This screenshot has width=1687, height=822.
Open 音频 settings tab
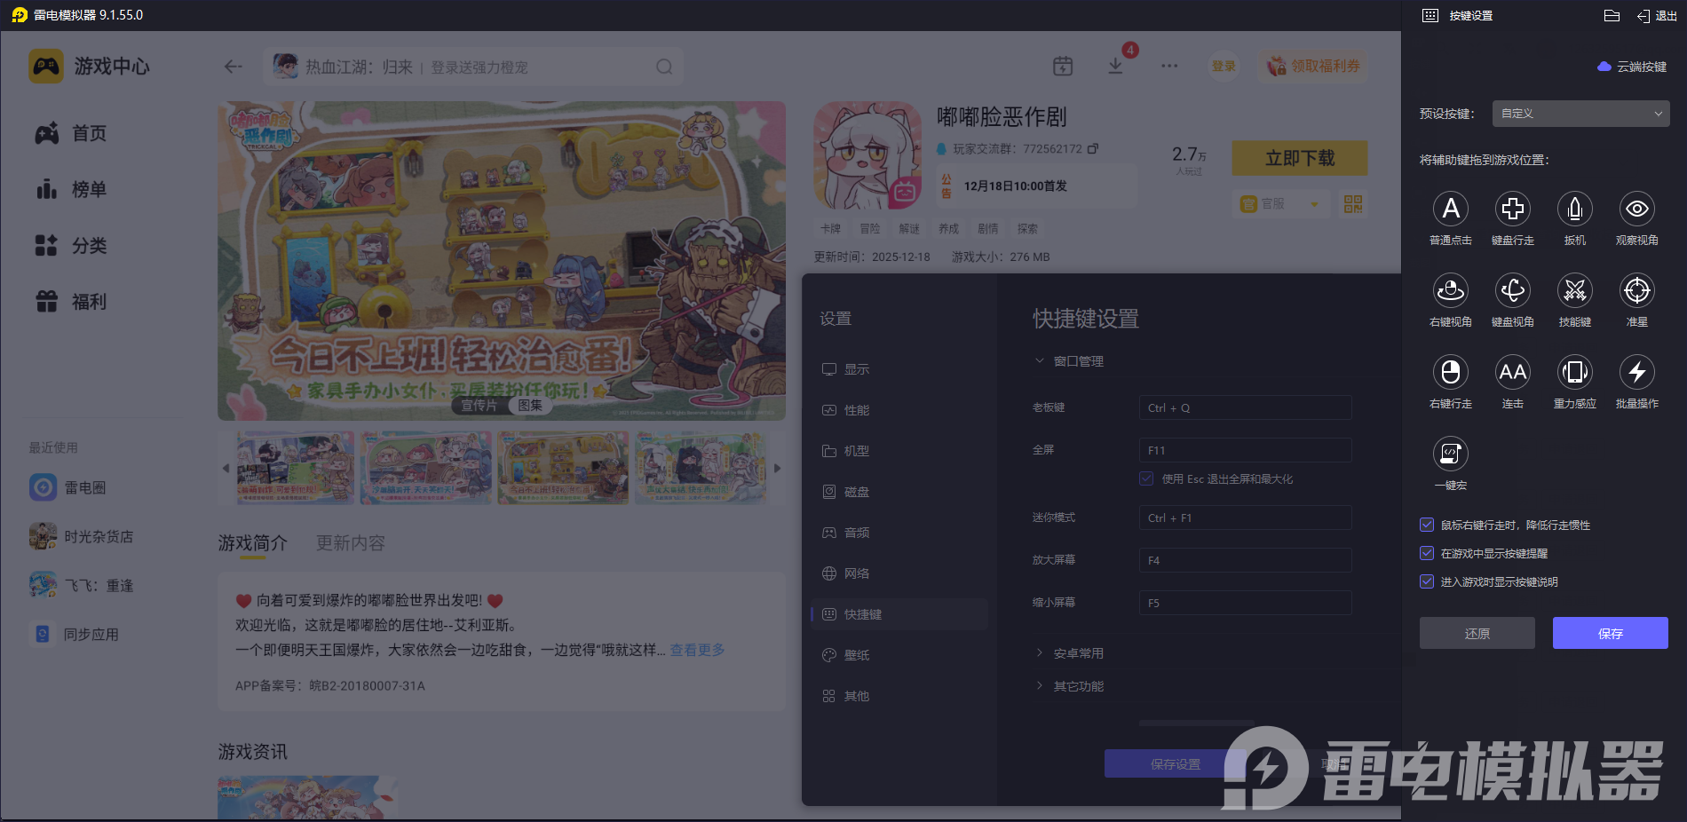point(899,533)
